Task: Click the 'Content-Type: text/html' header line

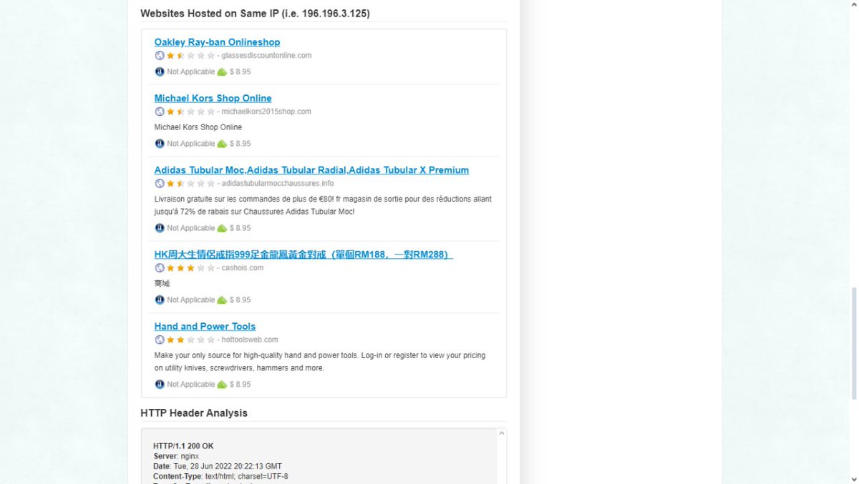Action: pos(220,476)
